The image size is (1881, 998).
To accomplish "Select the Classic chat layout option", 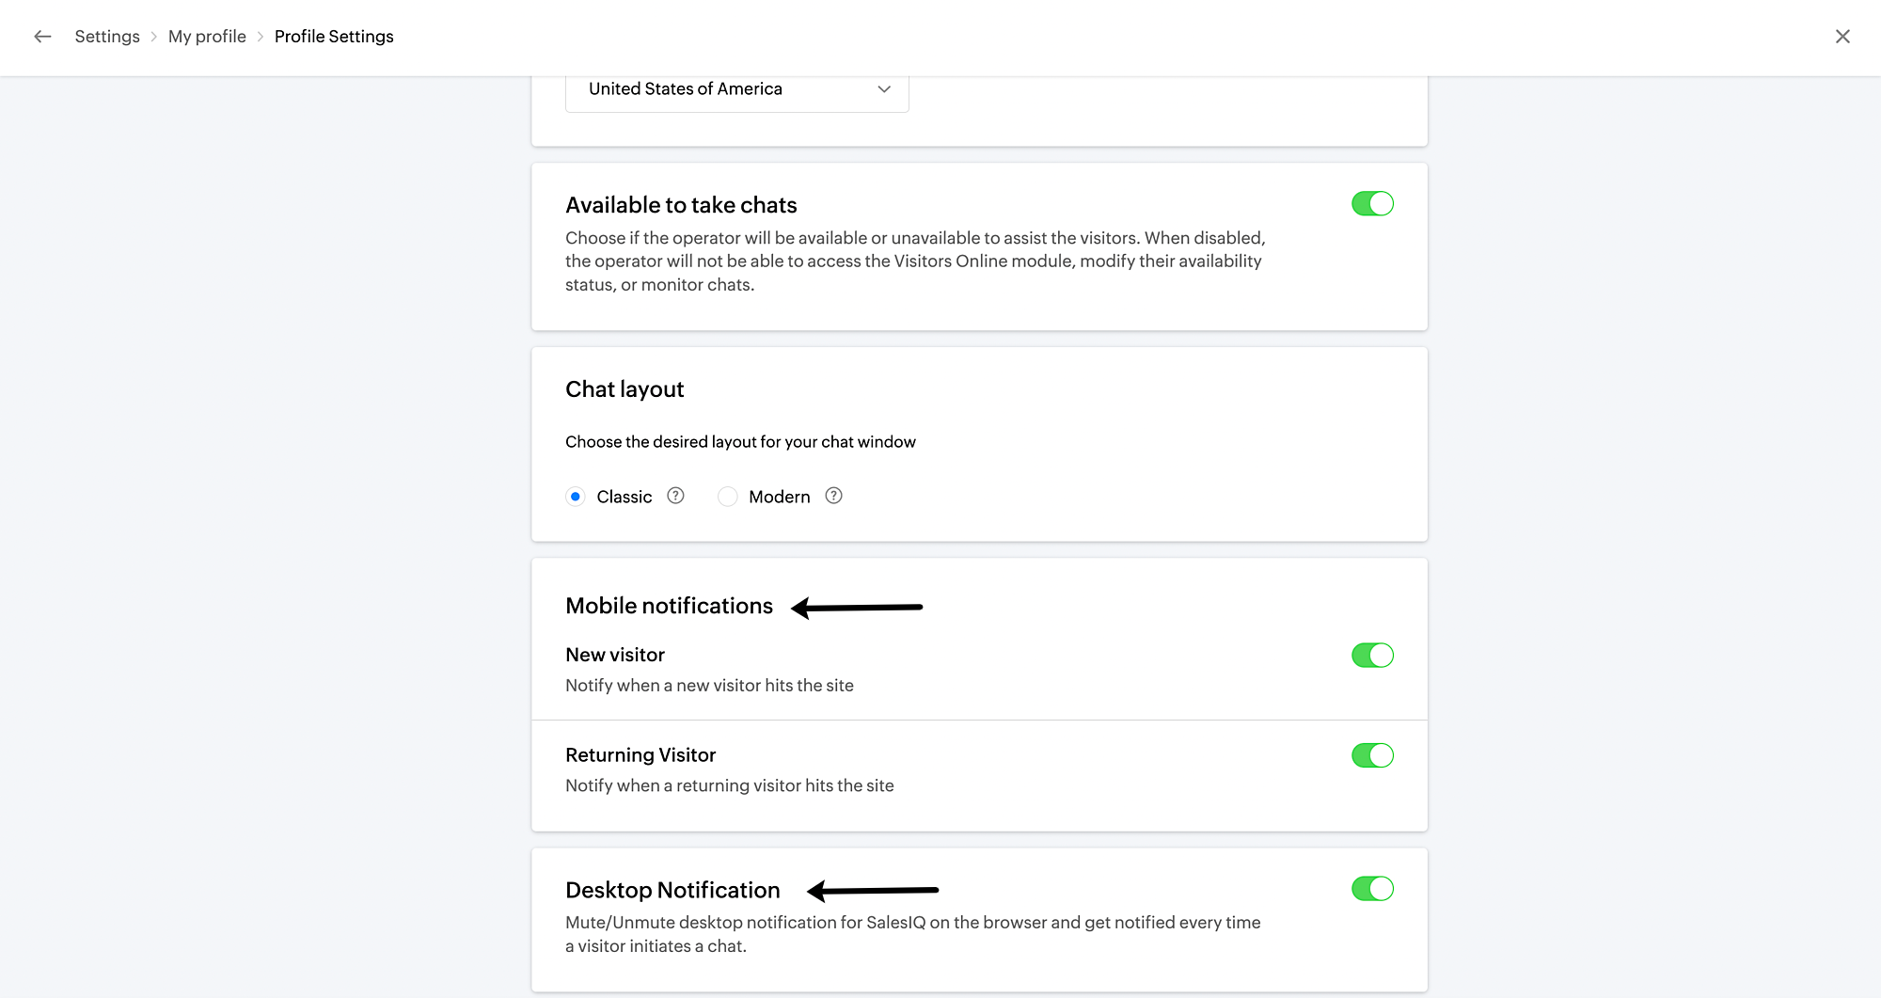I will coord(575,496).
